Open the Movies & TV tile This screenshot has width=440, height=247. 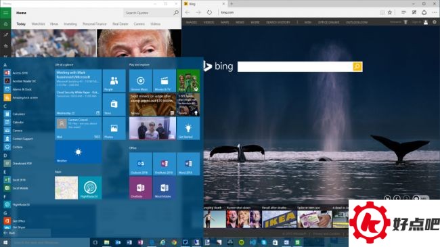coord(164,81)
